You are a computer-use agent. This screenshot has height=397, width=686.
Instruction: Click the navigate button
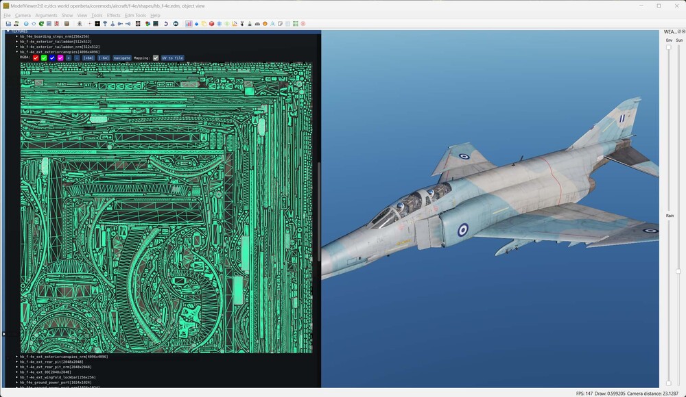pos(122,57)
